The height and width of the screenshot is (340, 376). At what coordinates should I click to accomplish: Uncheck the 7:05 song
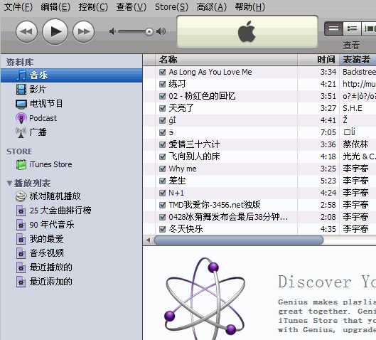click(163, 132)
